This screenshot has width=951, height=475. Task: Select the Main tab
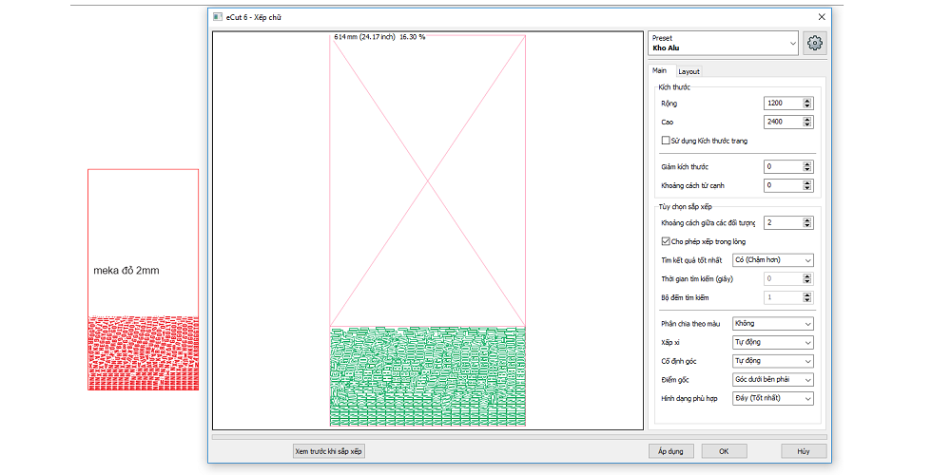click(659, 71)
